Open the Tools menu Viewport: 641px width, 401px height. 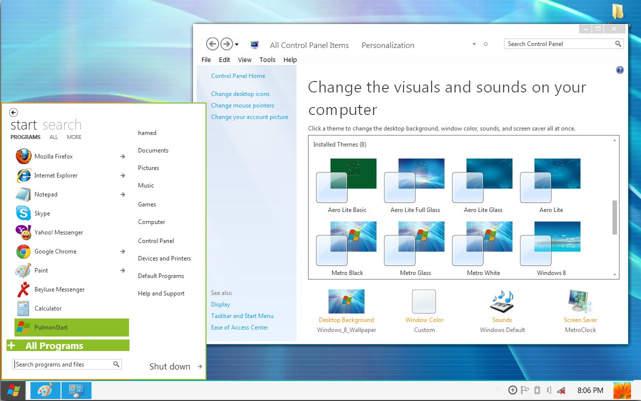(267, 59)
